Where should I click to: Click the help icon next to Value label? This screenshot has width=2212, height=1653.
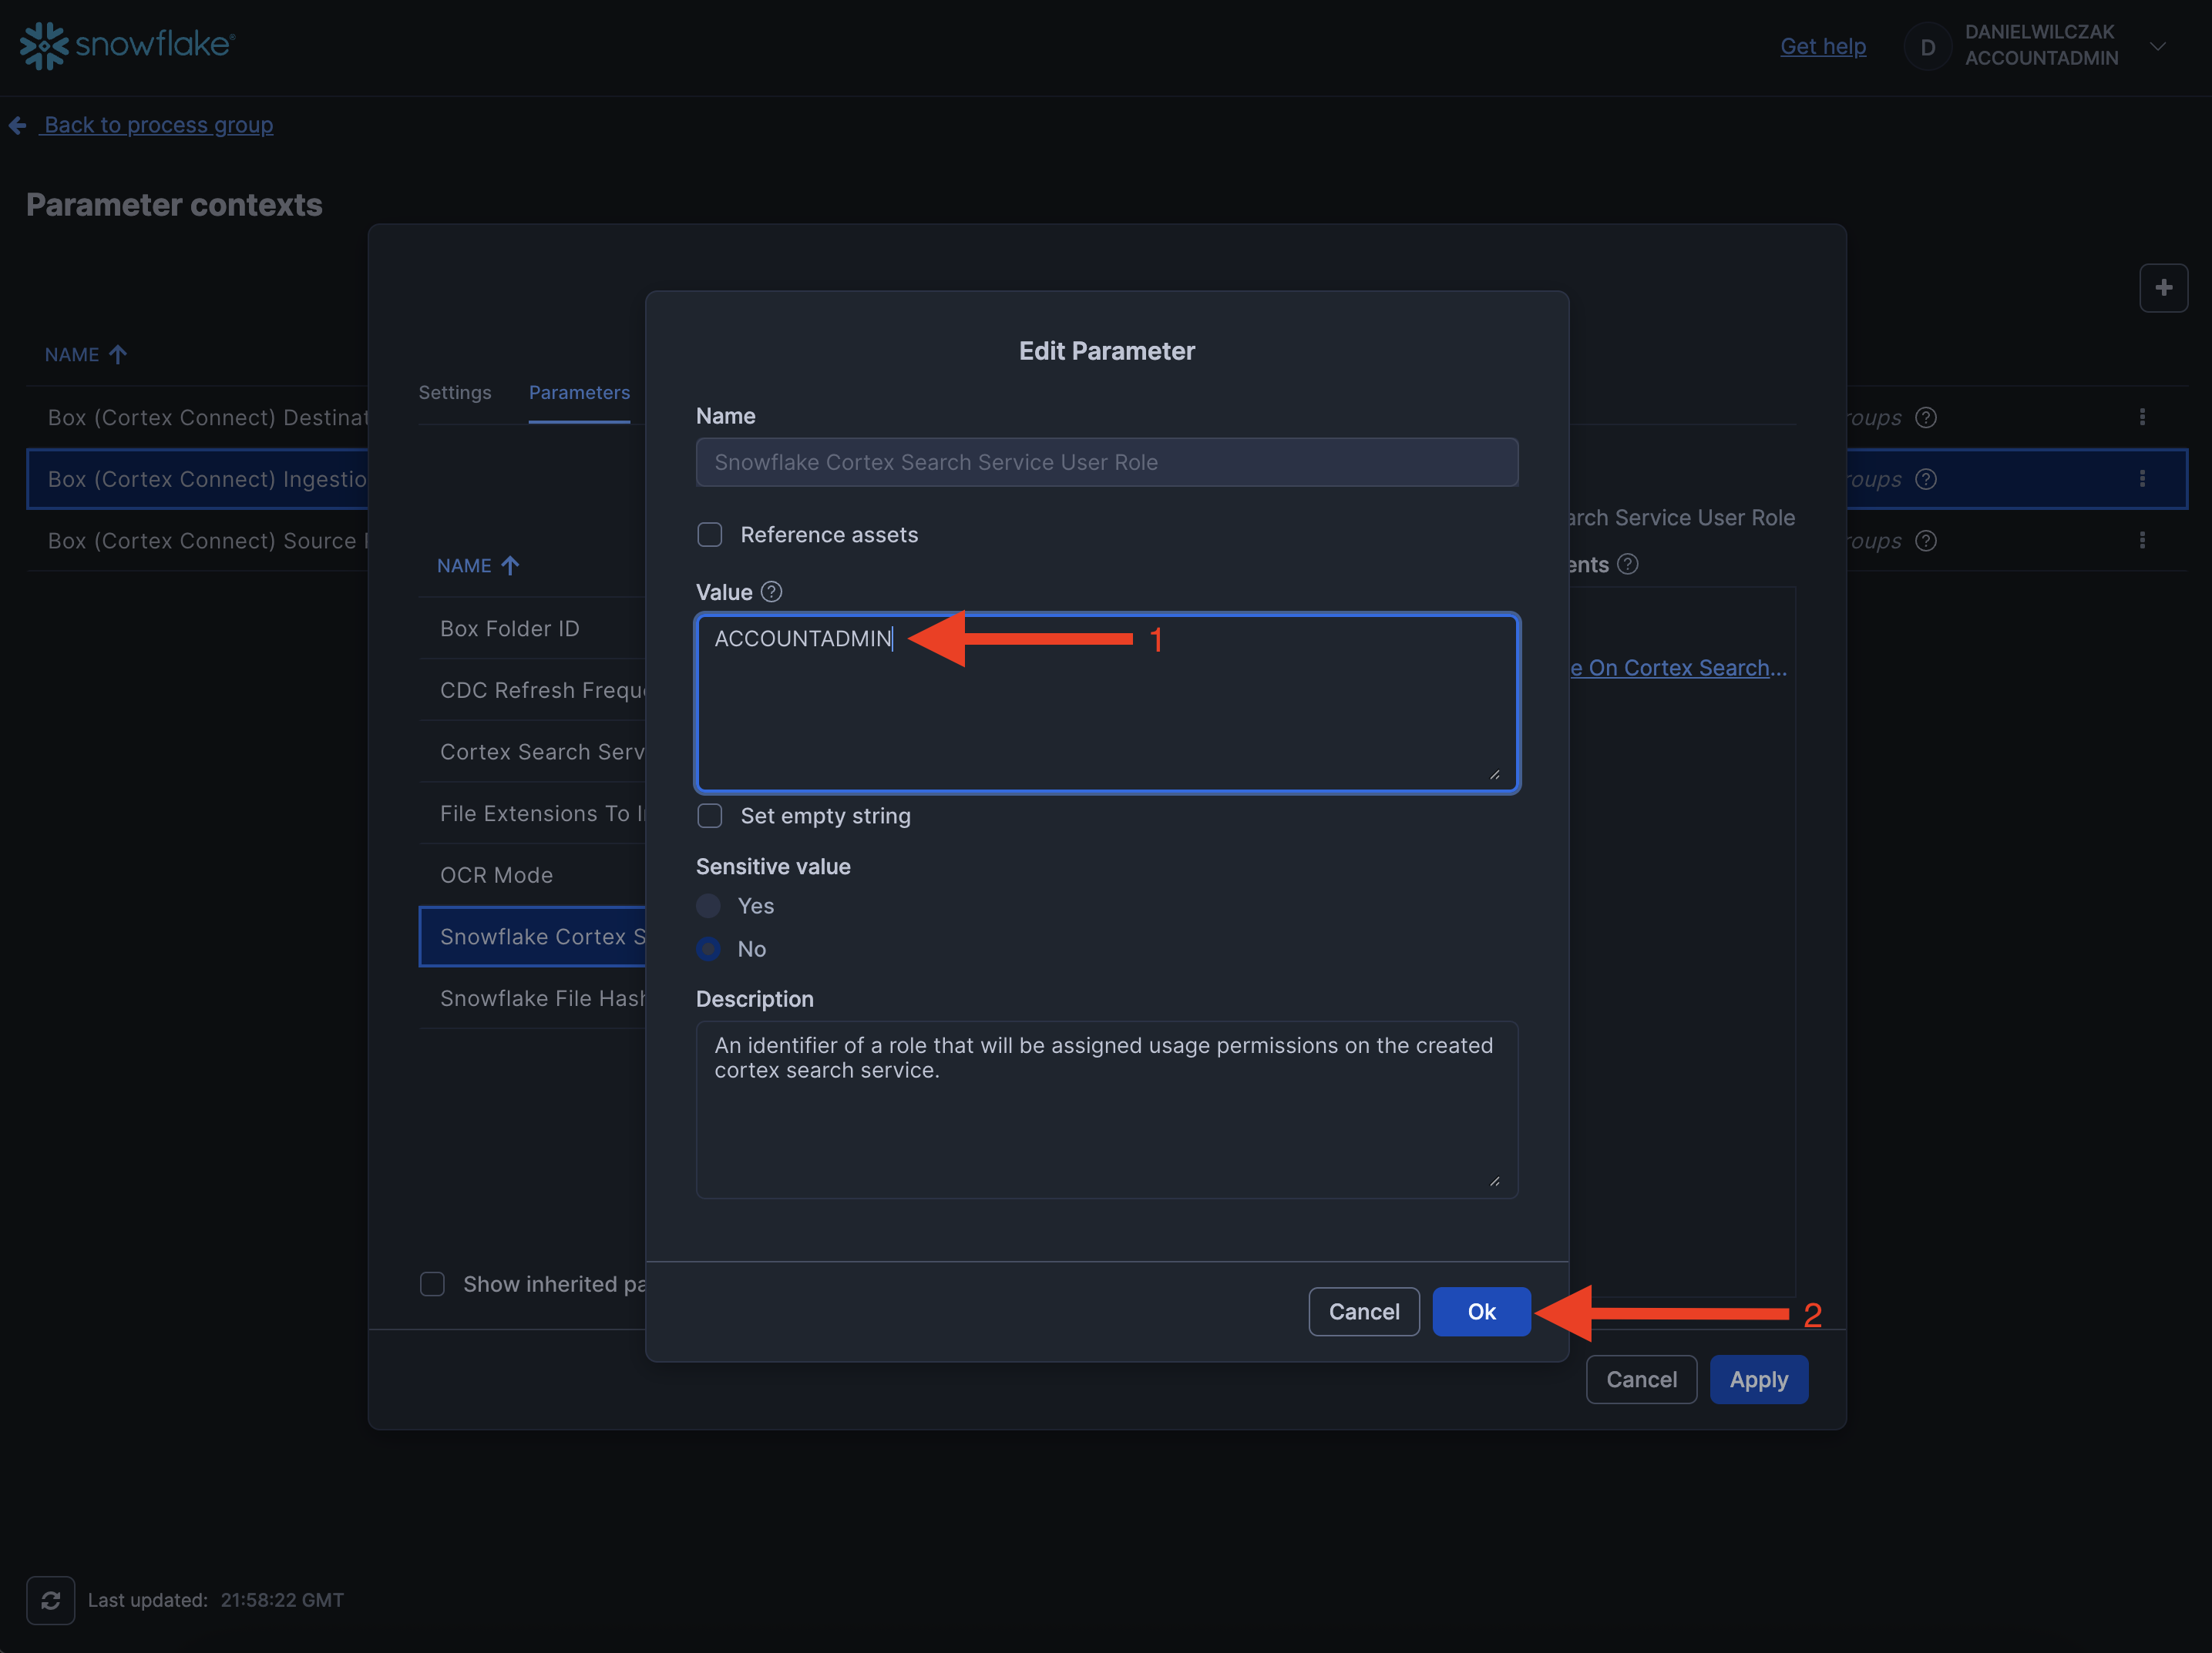[771, 592]
